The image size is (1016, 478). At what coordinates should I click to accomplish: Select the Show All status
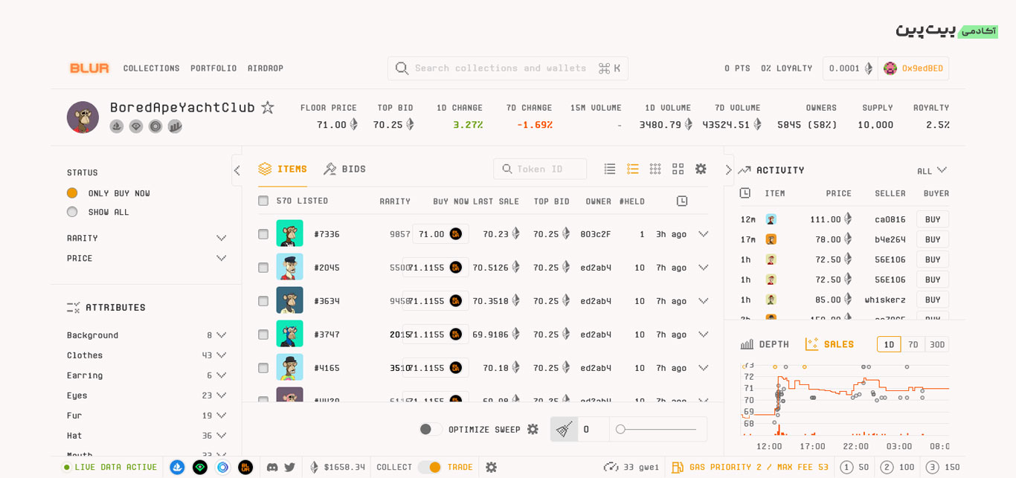point(72,212)
